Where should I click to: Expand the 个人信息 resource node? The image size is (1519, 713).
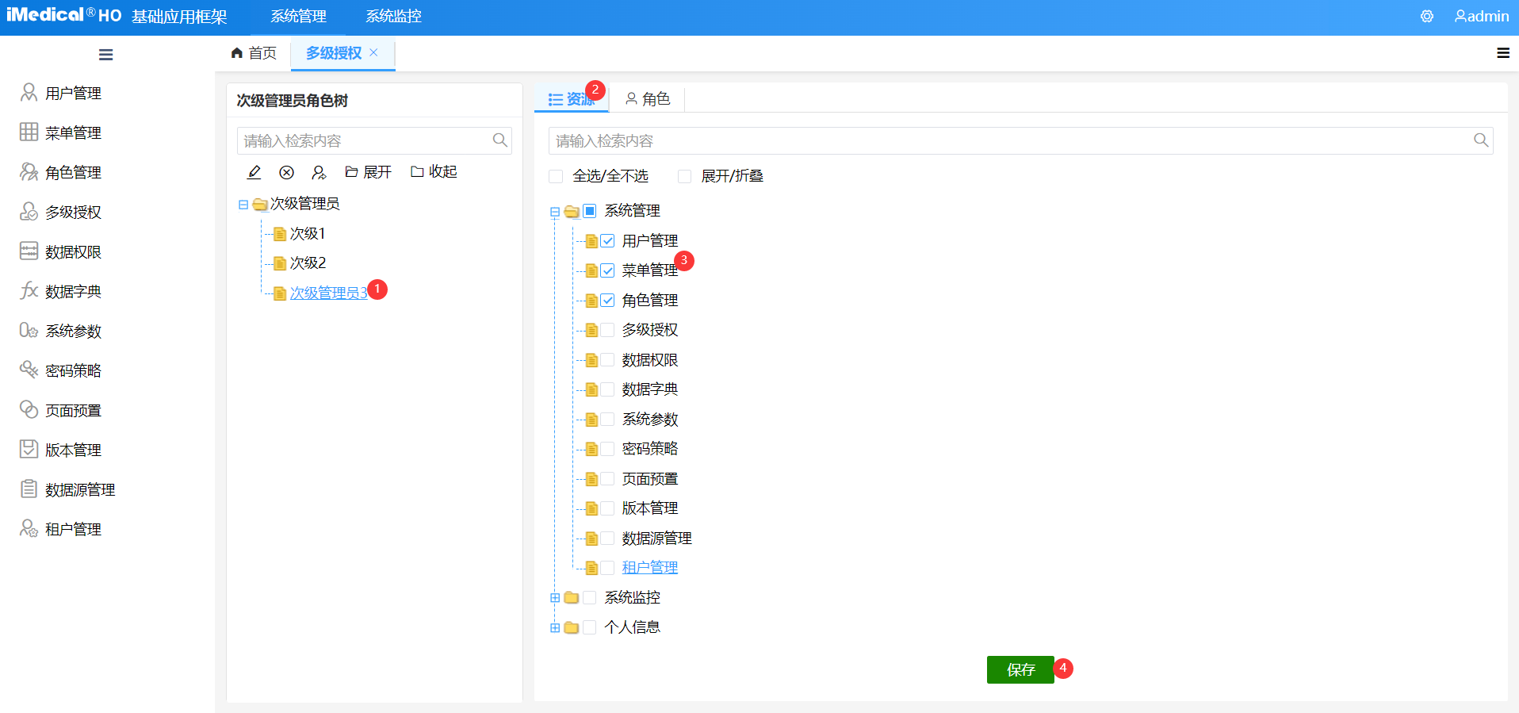[x=555, y=627]
